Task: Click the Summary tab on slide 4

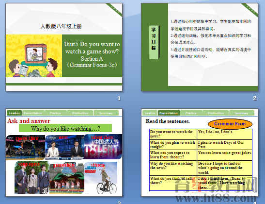Action: (242, 113)
